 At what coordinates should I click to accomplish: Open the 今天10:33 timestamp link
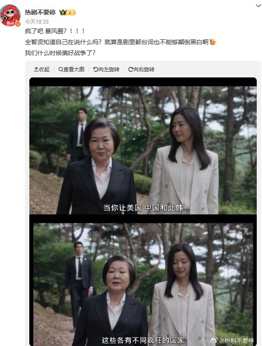(36, 21)
